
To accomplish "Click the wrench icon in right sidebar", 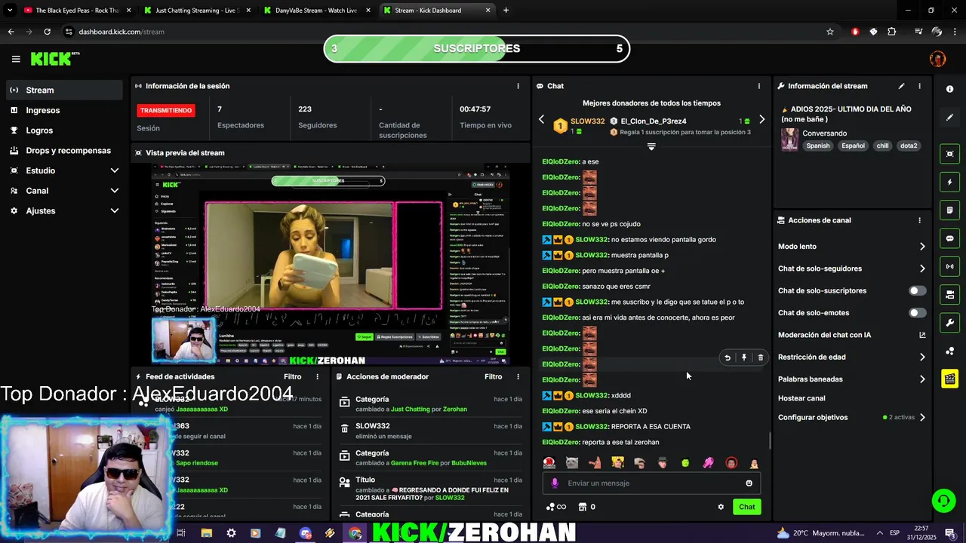I will [949, 323].
